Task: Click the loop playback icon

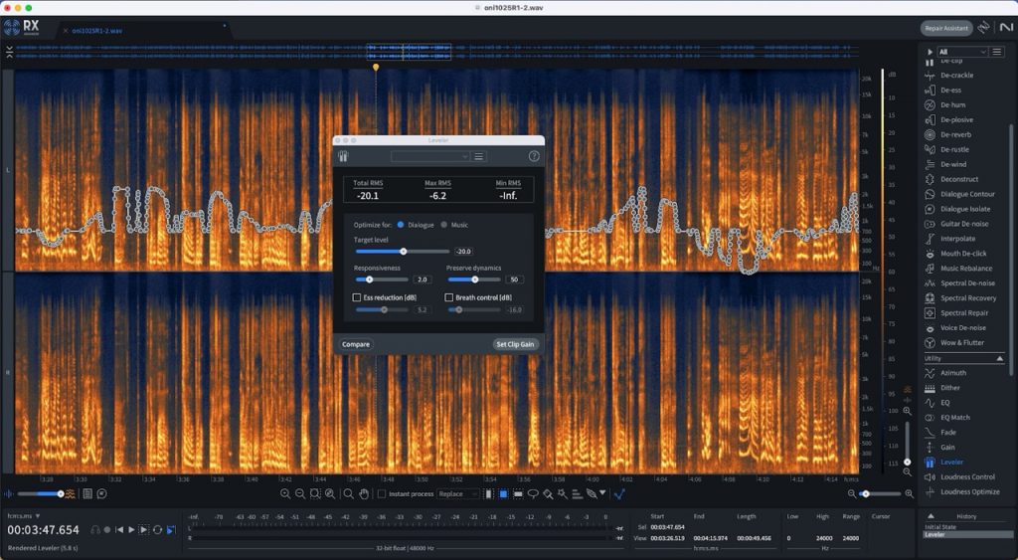Action: 158,530
